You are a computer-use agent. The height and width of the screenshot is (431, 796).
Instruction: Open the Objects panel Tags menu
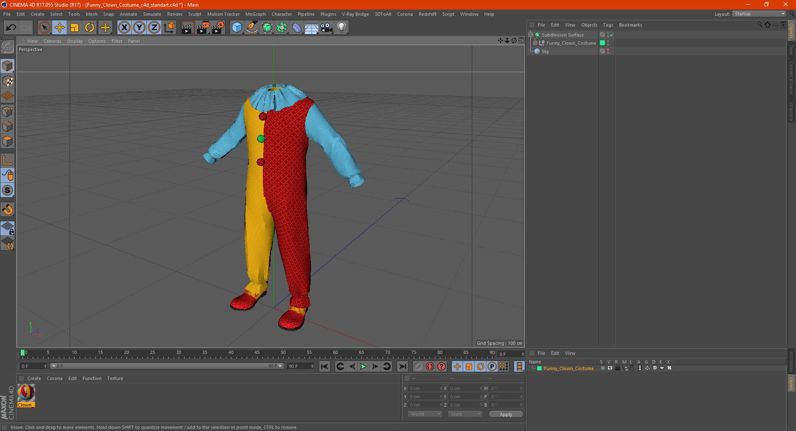pos(608,25)
